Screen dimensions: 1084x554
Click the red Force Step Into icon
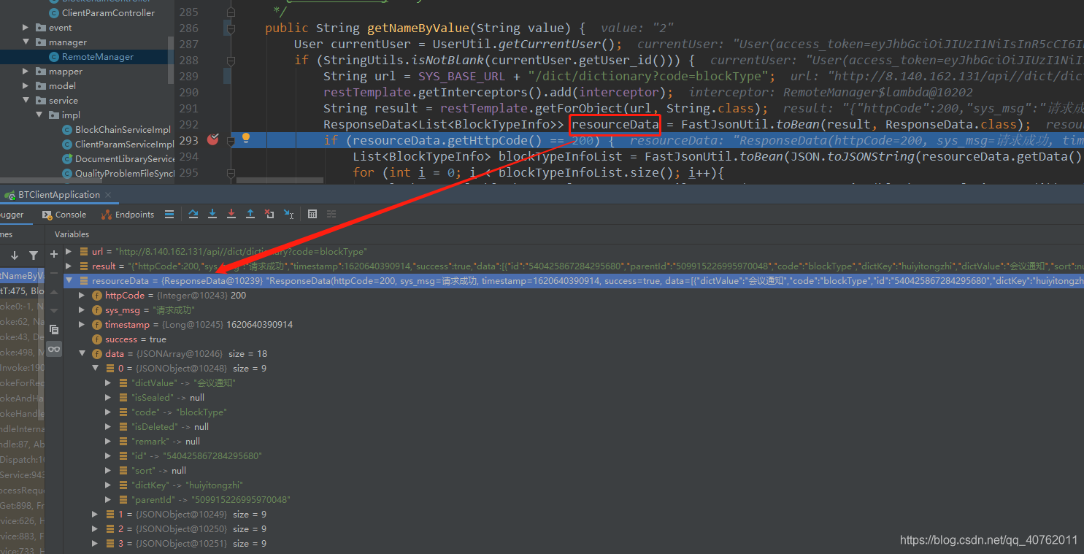pos(231,214)
